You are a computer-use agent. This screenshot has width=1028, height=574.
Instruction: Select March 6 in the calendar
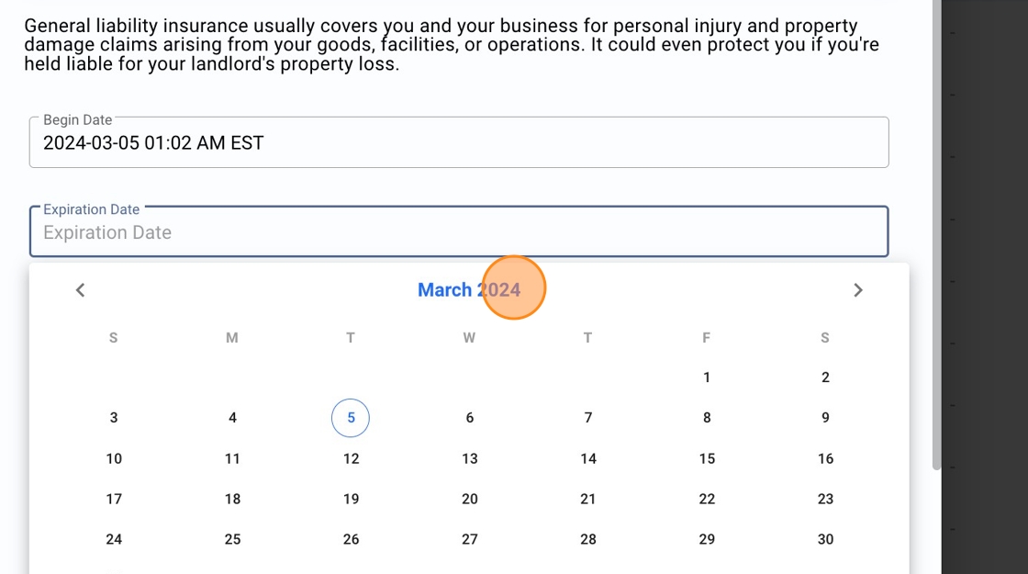(x=470, y=418)
